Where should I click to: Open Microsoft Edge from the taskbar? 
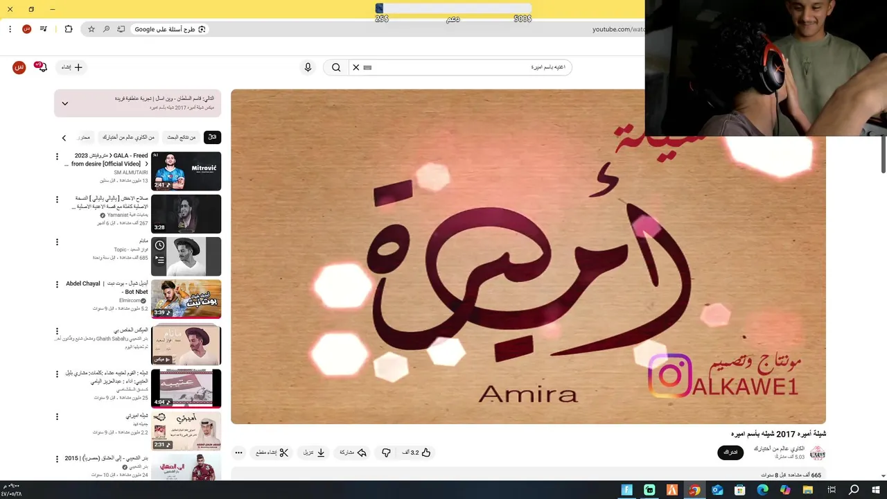pos(763,490)
